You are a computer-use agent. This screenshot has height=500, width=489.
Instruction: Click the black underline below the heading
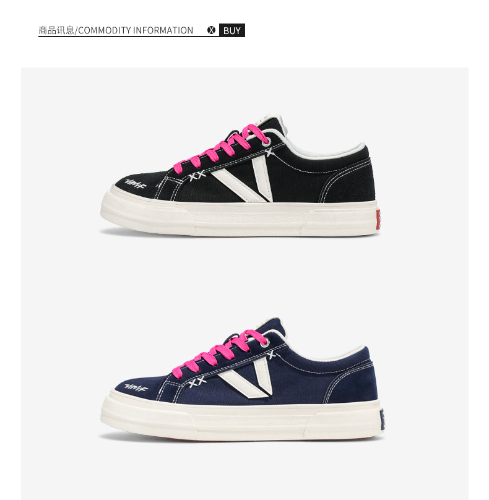(x=129, y=37)
